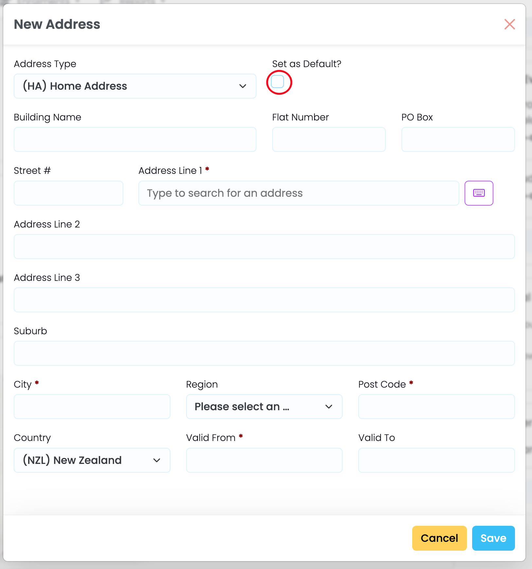Focus the Address Line 1 search field

pos(298,193)
